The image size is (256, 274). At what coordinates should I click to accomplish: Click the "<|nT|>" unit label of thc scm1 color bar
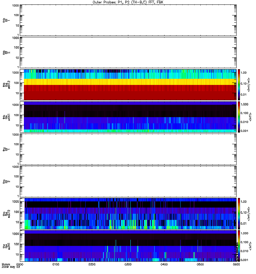(250, 246)
